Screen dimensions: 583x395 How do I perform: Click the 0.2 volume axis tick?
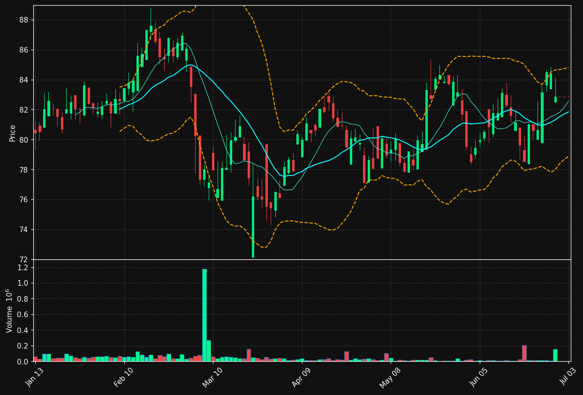click(23, 346)
